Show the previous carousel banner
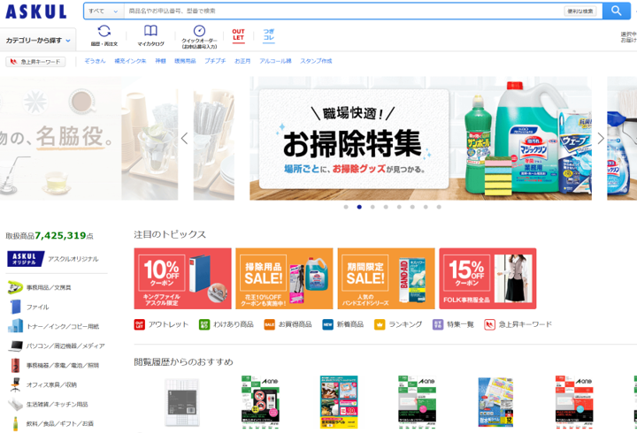 (184, 139)
